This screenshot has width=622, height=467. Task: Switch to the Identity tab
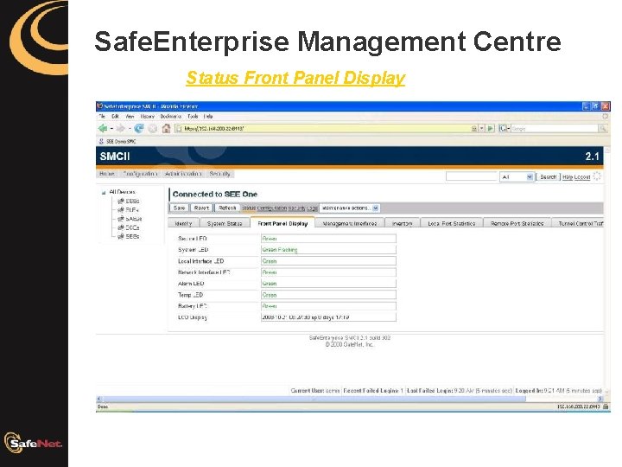[183, 223]
